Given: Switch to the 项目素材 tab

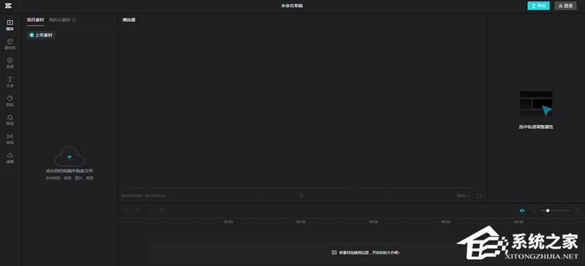Looking at the screenshot, I should [x=35, y=20].
